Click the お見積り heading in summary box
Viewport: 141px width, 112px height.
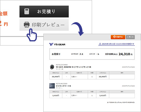pos(56,54)
